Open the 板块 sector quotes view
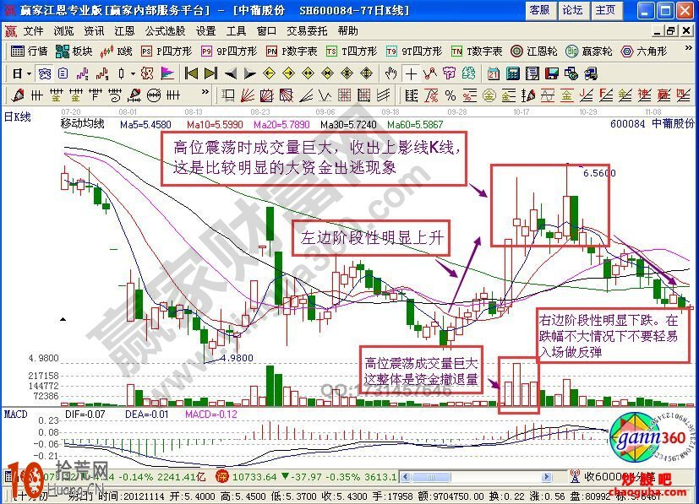Screen dimensions: 699x504 [x=70, y=51]
